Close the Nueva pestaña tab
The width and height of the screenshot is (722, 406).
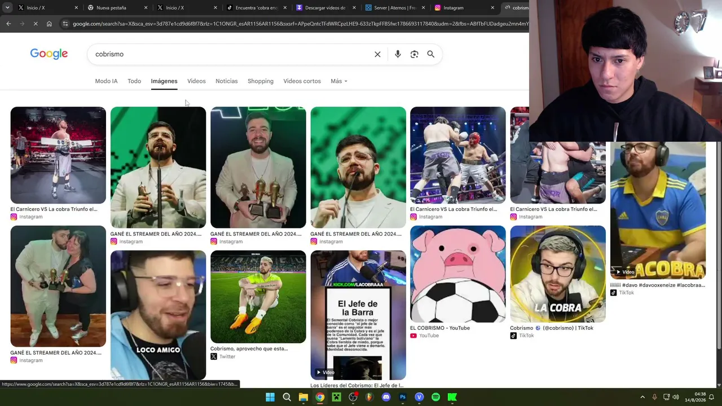(x=146, y=8)
